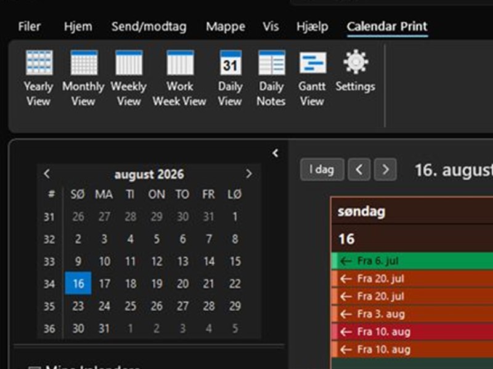Open the Monthly View print layout
Viewport: 493px width, 369px height.
coord(83,79)
